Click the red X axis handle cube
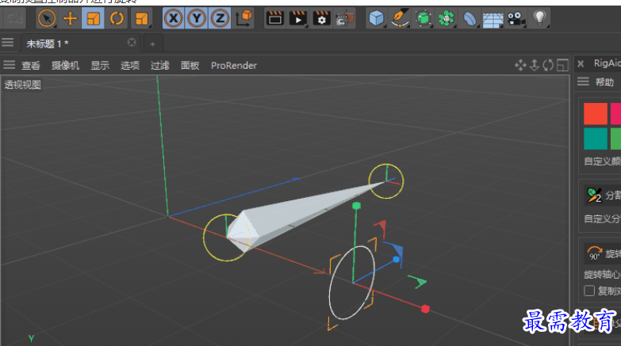 [x=425, y=309]
